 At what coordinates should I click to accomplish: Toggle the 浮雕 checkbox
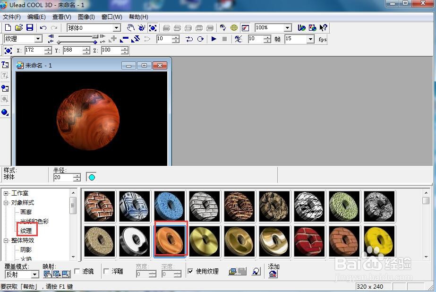coord(106,271)
